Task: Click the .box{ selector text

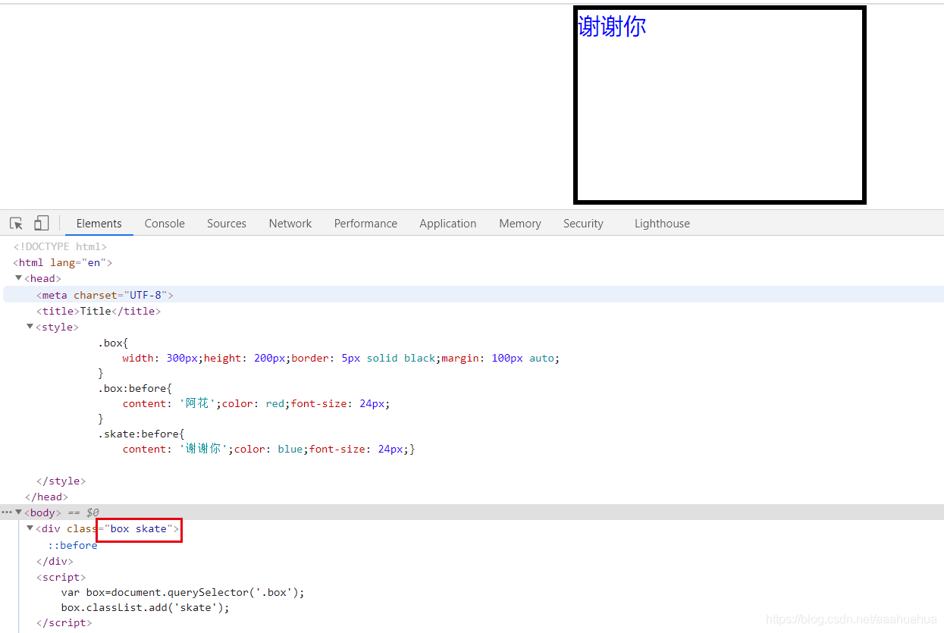Action: [x=113, y=343]
